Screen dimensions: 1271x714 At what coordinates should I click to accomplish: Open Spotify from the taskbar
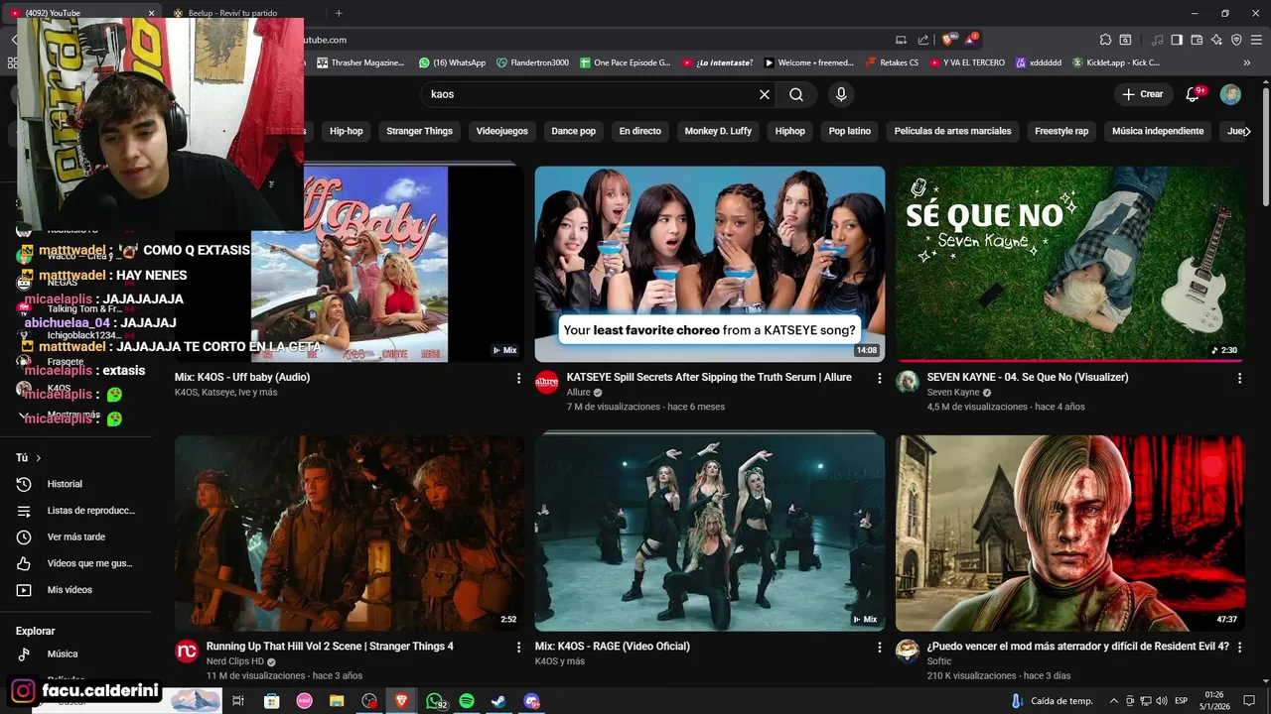pos(467,701)
